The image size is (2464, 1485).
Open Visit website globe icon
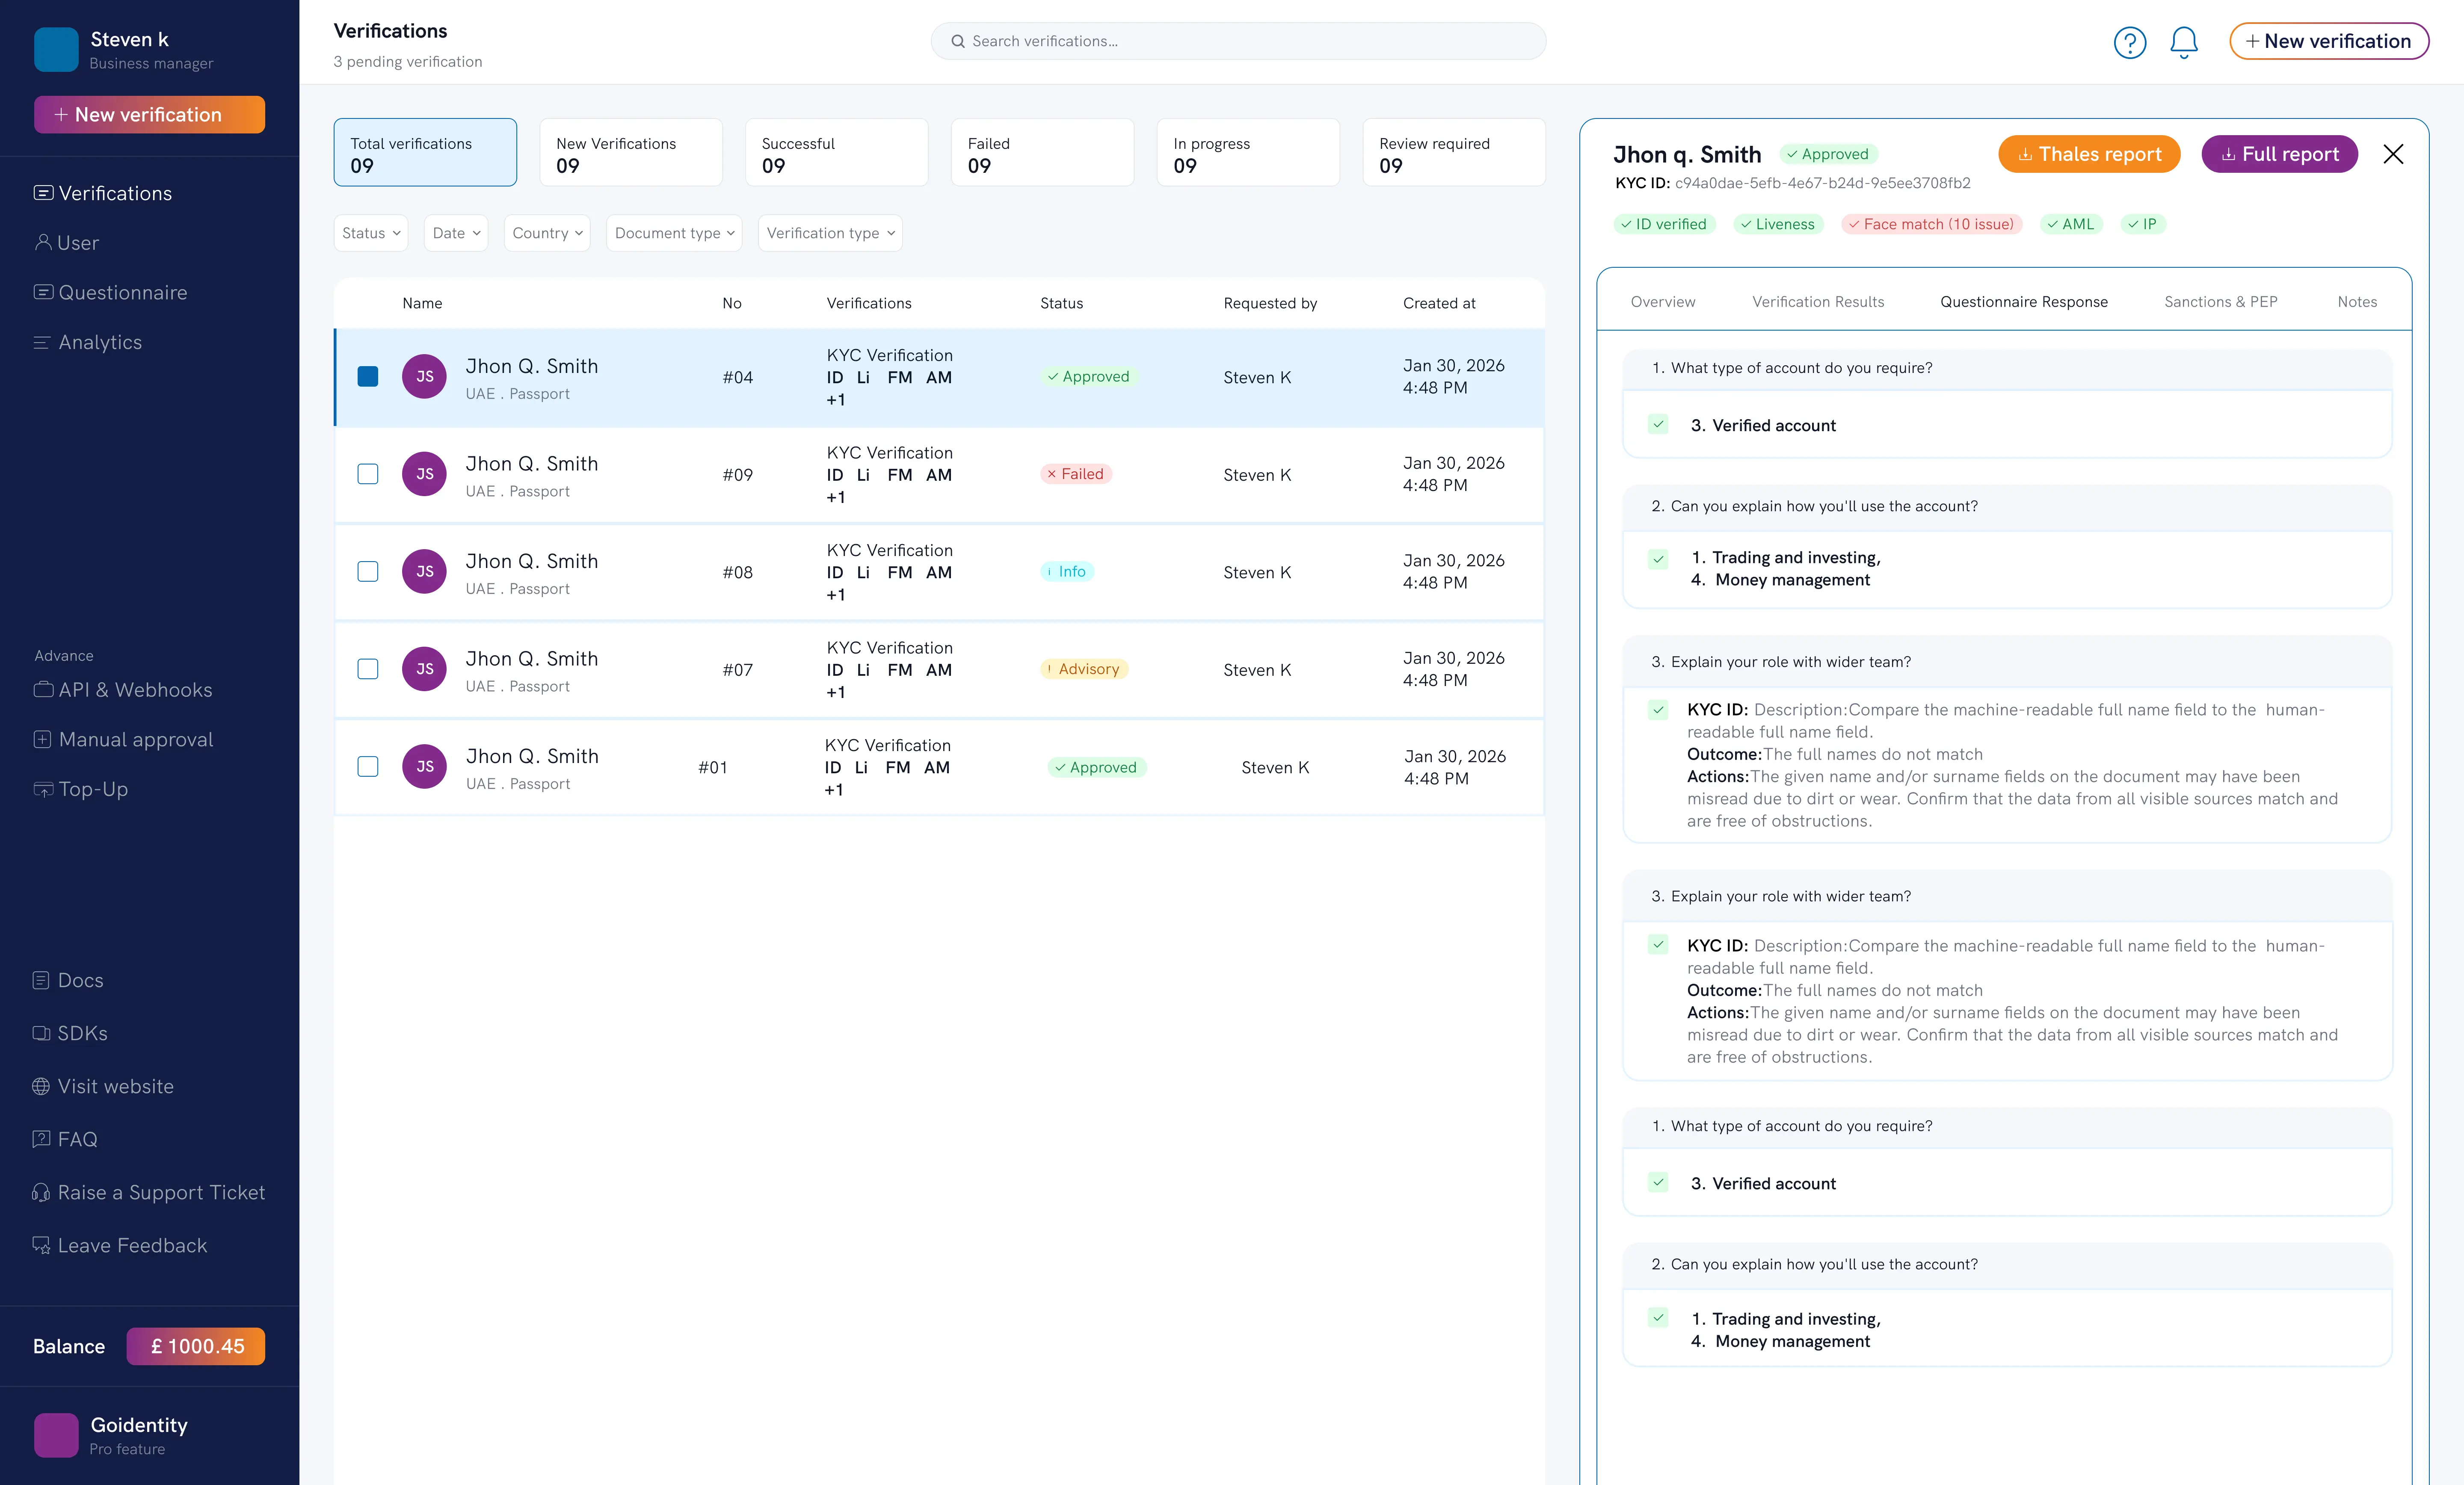pyautogui.click(x=41, y=1086)
